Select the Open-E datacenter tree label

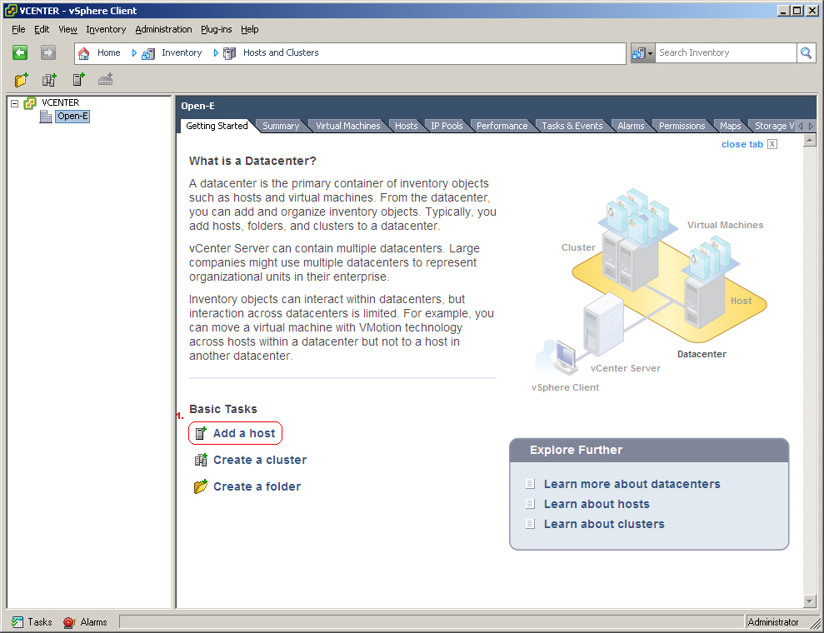point(72,116)
